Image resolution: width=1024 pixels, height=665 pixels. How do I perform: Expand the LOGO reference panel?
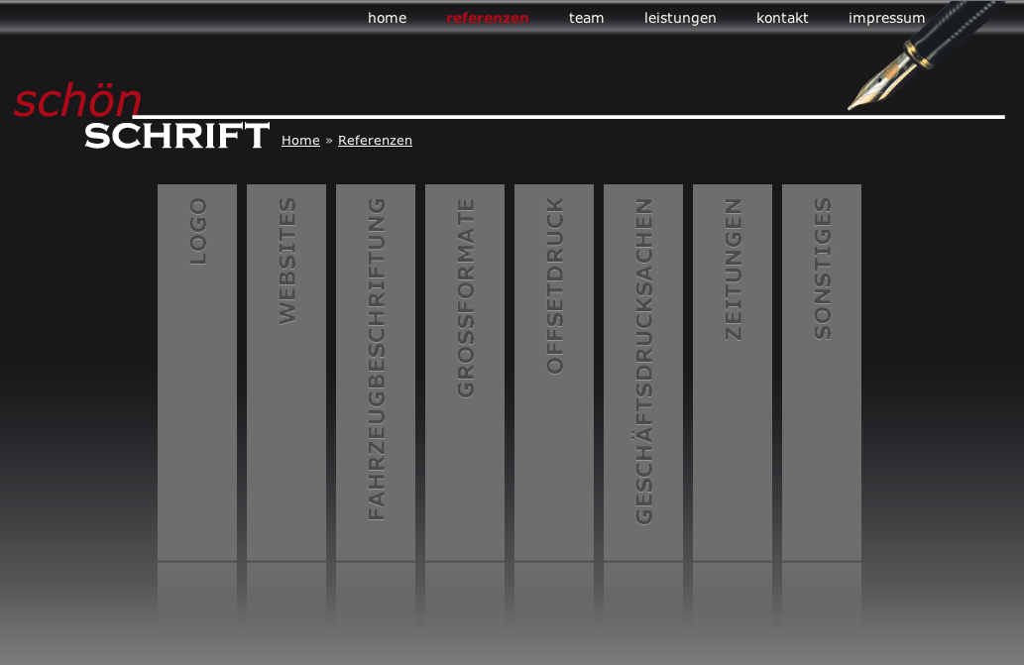click(x=197, y=372)
